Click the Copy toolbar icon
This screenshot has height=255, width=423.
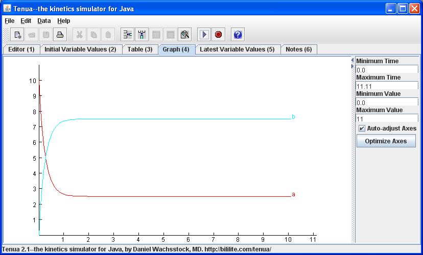point(93,35)
